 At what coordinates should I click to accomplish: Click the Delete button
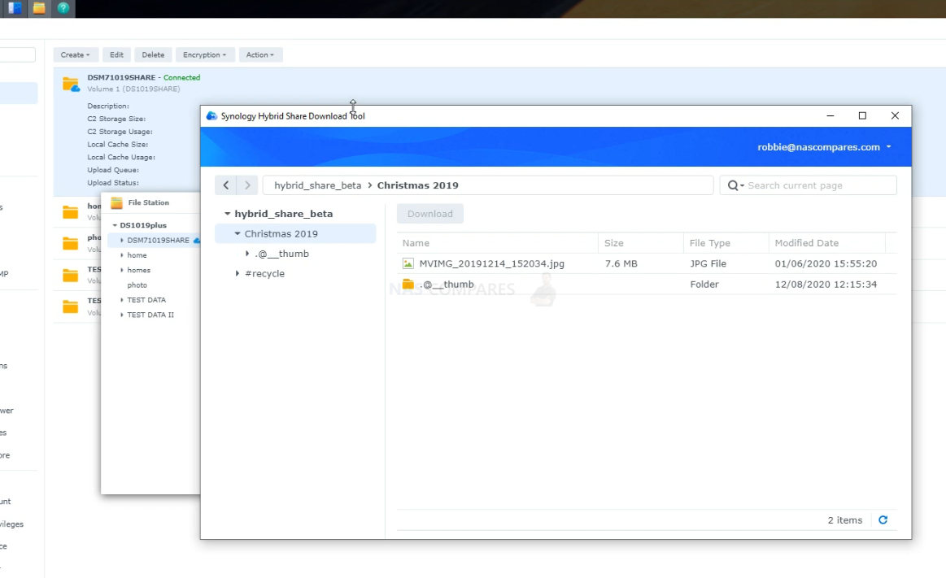pos(153,54)
